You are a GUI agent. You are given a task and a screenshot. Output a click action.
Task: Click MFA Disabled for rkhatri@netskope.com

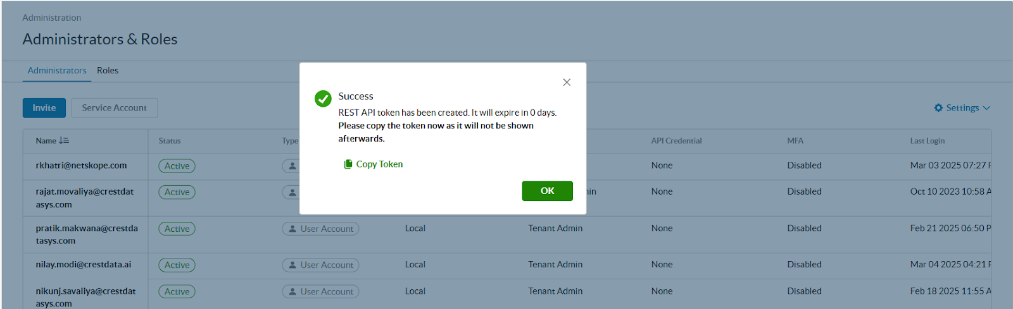[804, 166]
